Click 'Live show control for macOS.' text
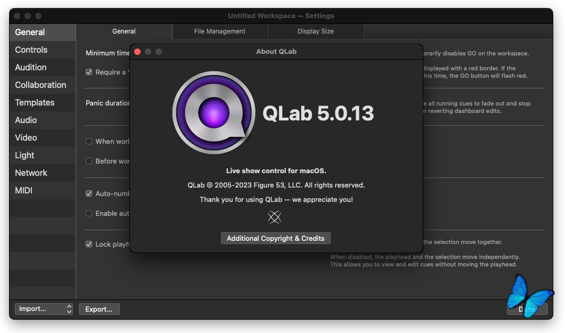This screenshot has height=333, width=565. click(276, 171)
